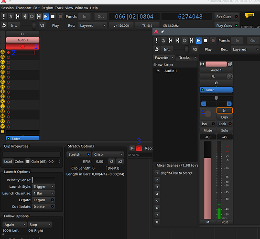Click the panic exclamation icon in main toolbar
The width and height of the screenshot is (260, 239).
pos(4,16)
